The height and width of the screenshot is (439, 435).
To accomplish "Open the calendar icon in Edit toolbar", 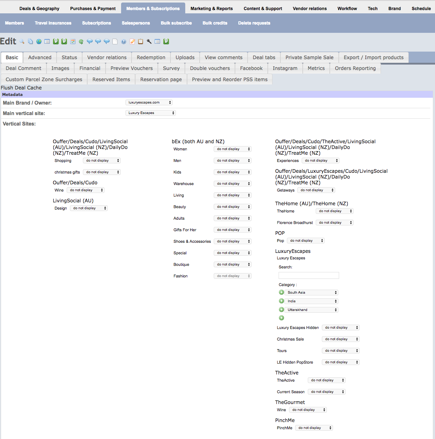I will [x=73, y=41].
